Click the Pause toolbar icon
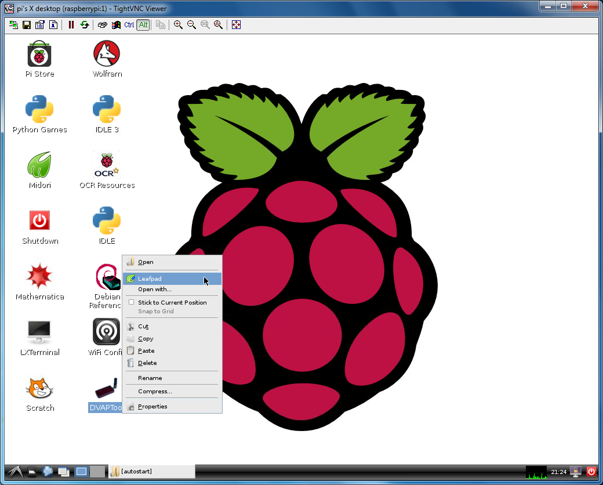Image resolution: width=603 pixels, height=485 pixels. pos(71,25)
